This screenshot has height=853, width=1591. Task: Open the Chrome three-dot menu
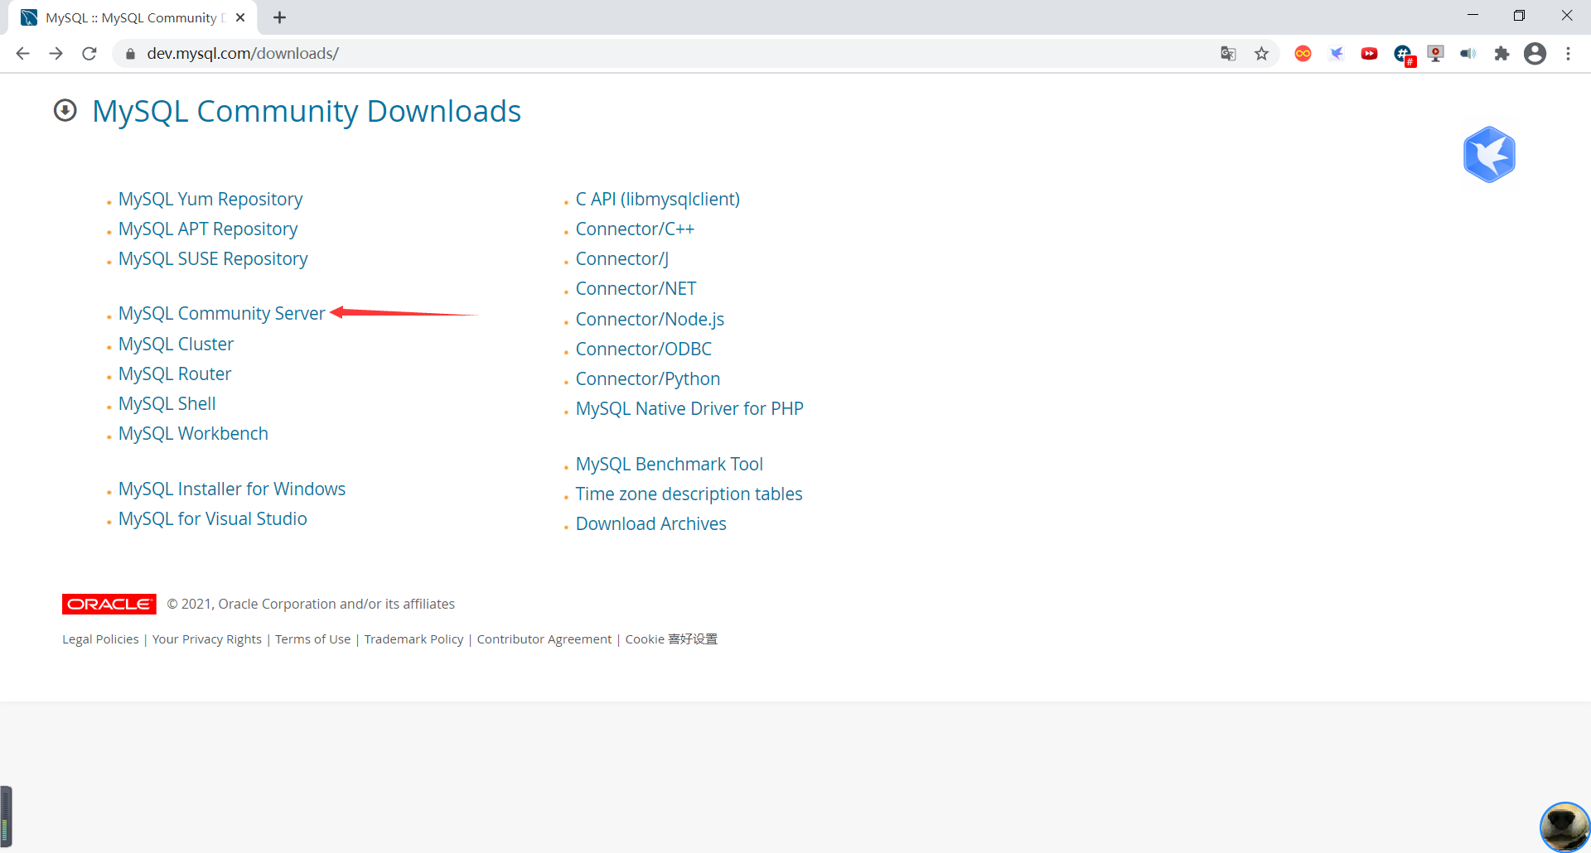[x=1568, y=54]
